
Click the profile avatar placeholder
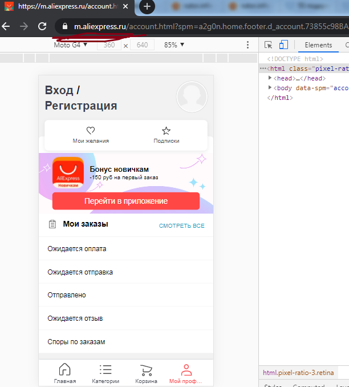[192, 97]
